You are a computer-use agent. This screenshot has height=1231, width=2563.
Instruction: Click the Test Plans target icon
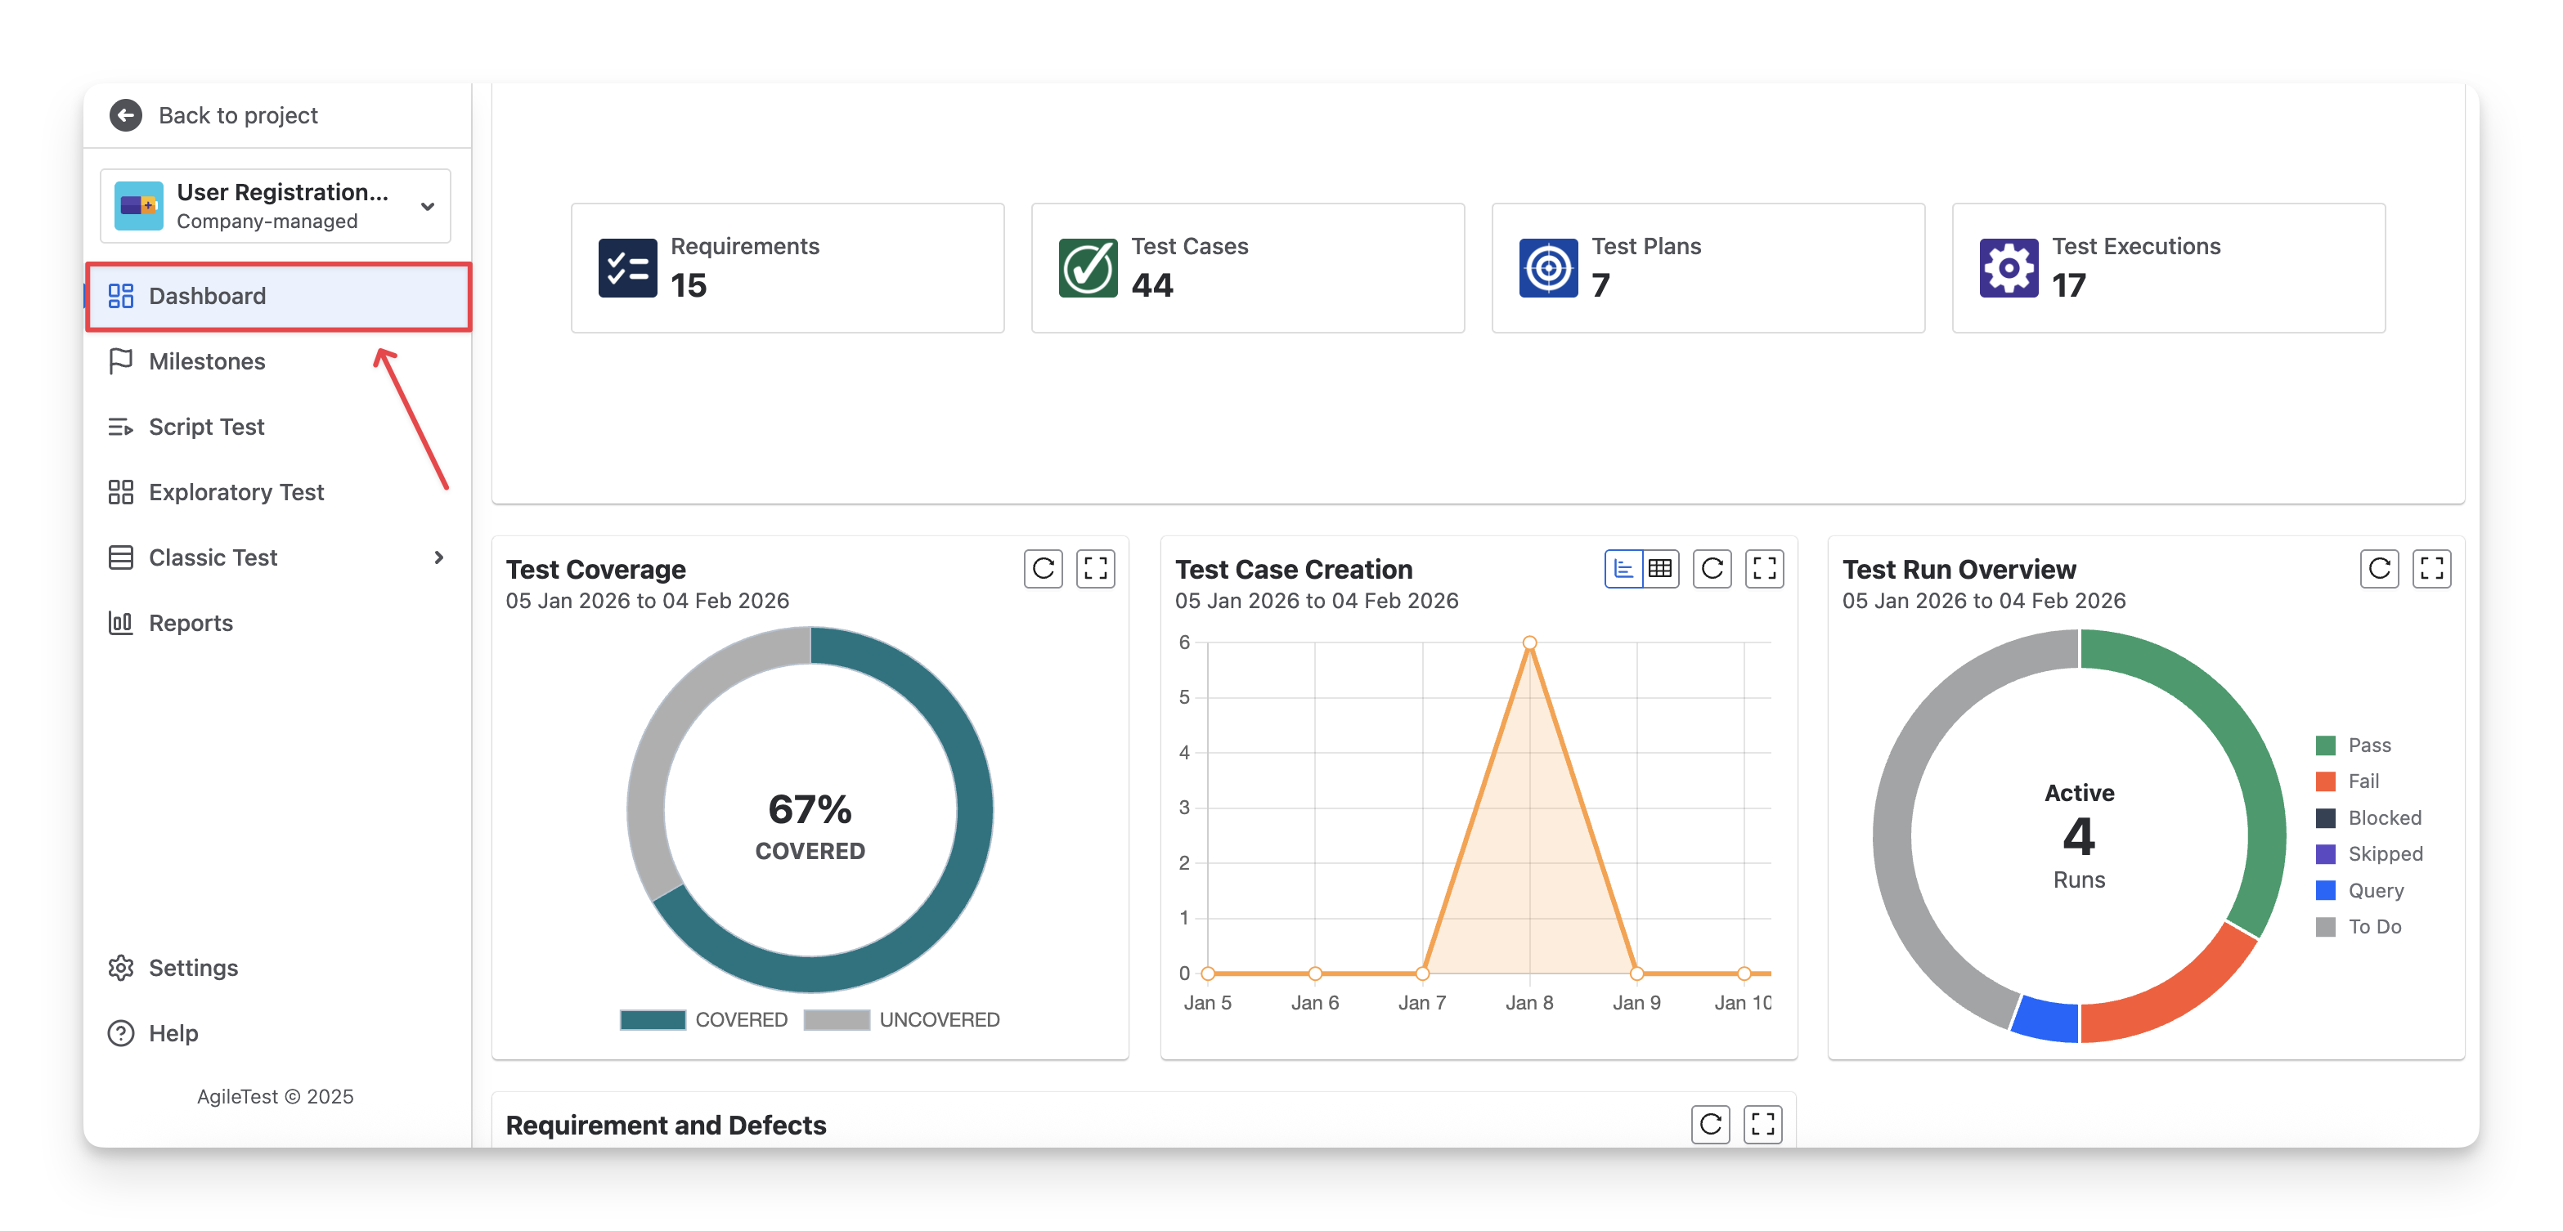1547,267
